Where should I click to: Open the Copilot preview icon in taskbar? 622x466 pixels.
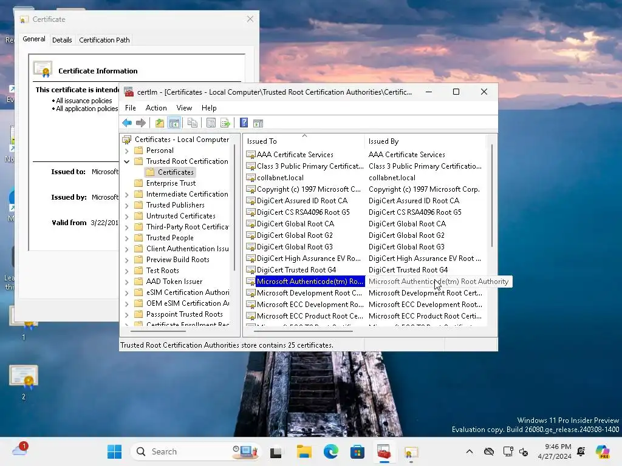(603, 451)
